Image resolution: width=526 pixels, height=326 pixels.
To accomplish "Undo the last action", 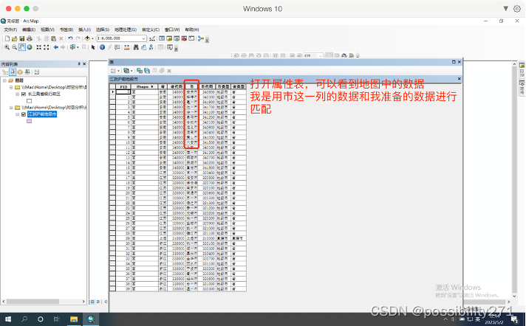I will (x=70, y=38).
